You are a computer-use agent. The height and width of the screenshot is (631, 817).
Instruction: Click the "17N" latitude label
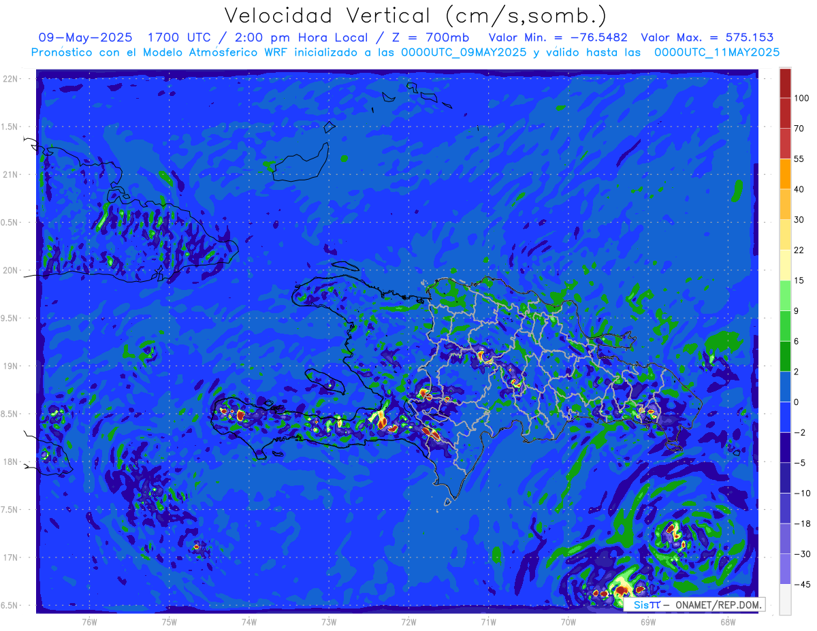(11, 558)
